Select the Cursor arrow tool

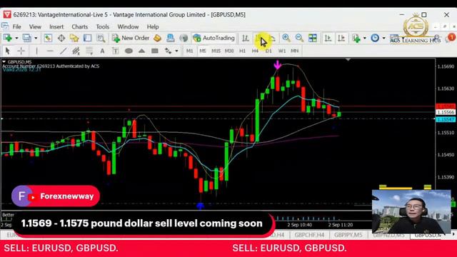point(8,51)
